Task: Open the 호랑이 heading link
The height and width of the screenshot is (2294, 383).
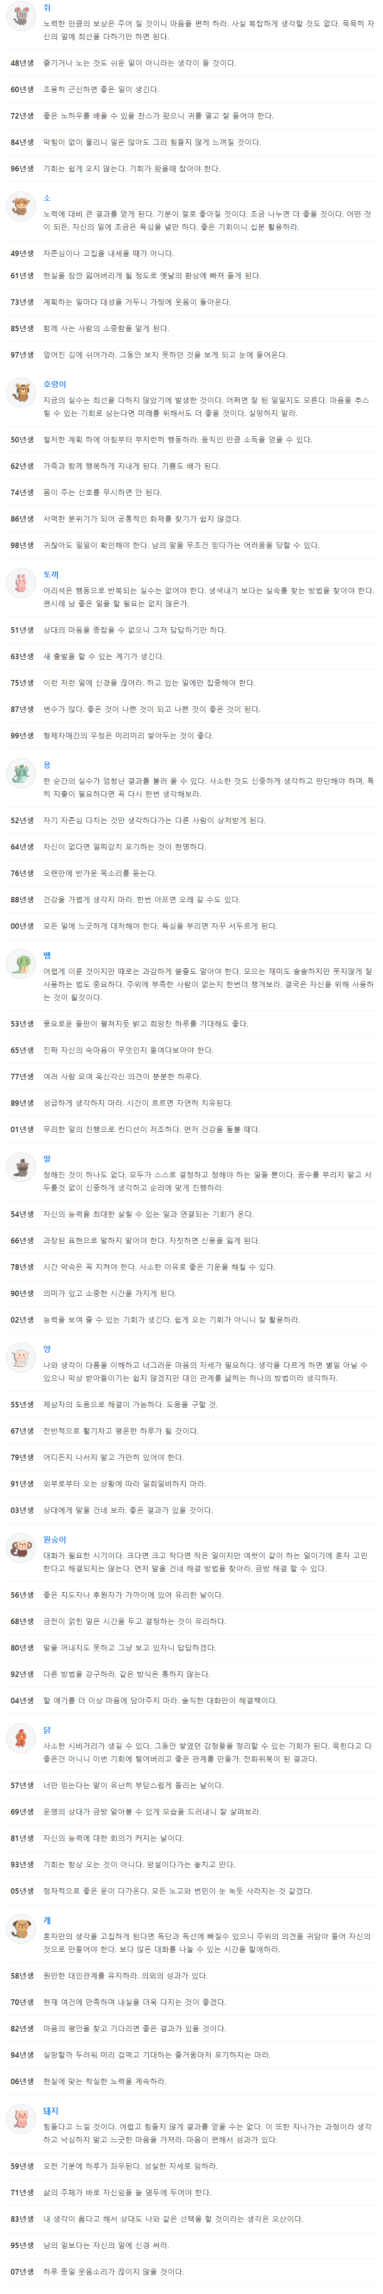Action: tap(55, 384)
